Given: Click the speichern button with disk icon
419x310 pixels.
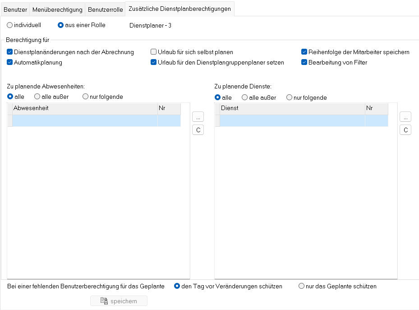Looking at the screenshot, I should [x=119, y=301].
